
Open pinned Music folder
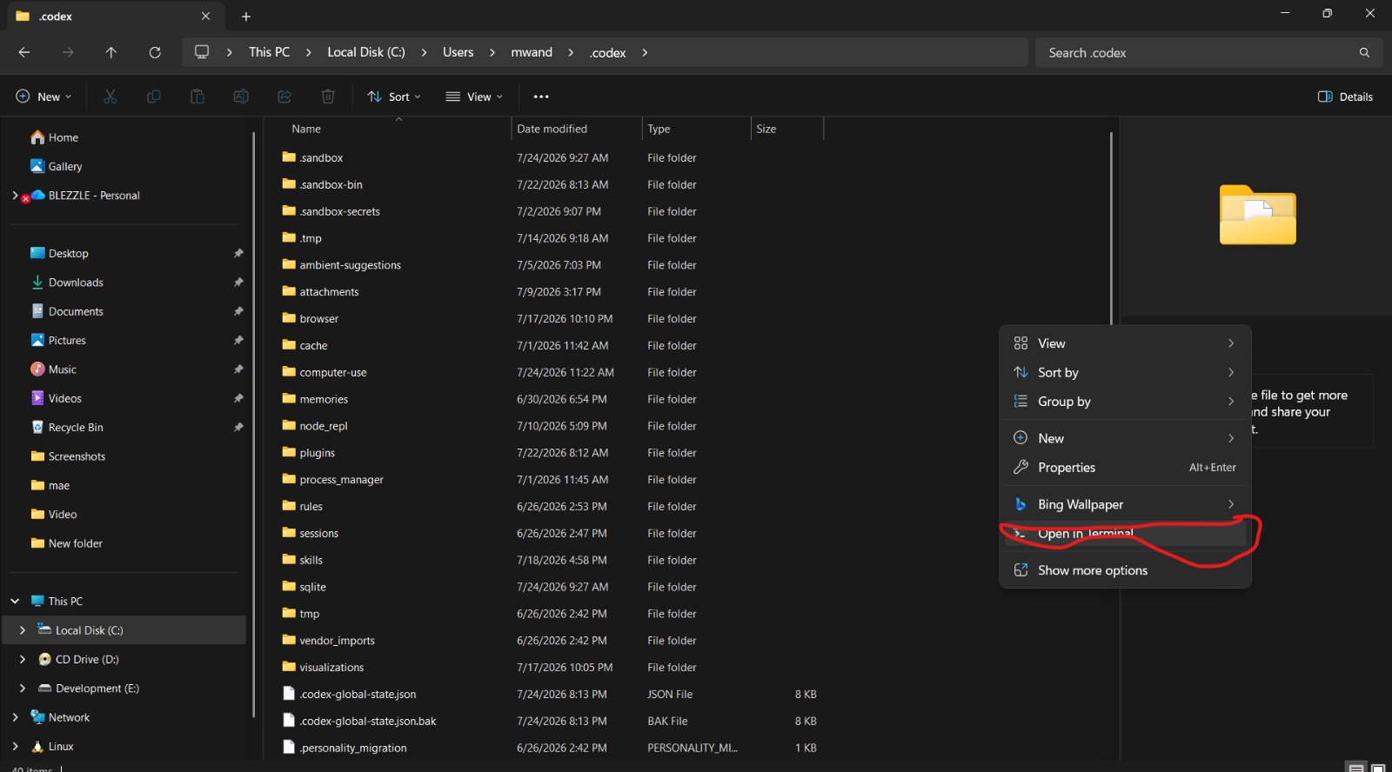pos(53,369)
